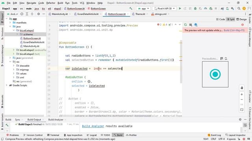Screen dimensions: 252x141
Task: Open BottomScreen.kt in project tree
Action: point(32,38)
